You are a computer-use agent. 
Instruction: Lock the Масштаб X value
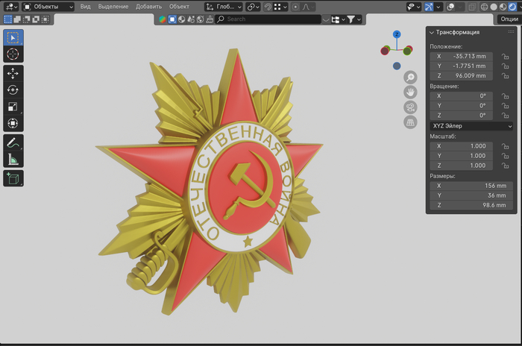pos(506,146)
